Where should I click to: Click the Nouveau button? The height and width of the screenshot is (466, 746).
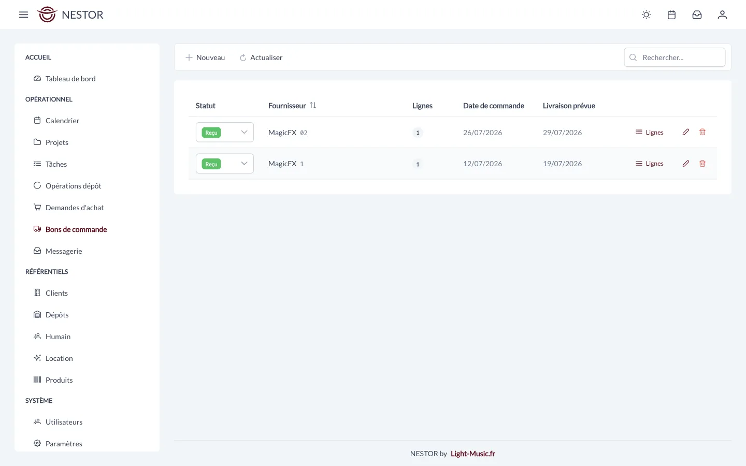coord(205,57)
